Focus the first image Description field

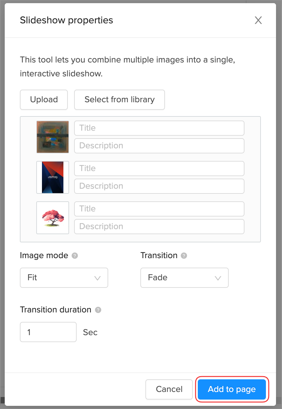[x=159, y=146]
